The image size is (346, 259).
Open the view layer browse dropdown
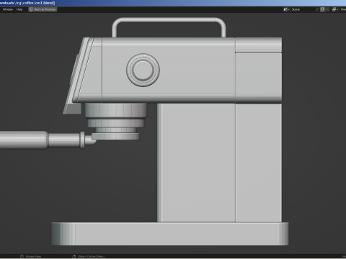pyautogui.click(x=335, y=9)
